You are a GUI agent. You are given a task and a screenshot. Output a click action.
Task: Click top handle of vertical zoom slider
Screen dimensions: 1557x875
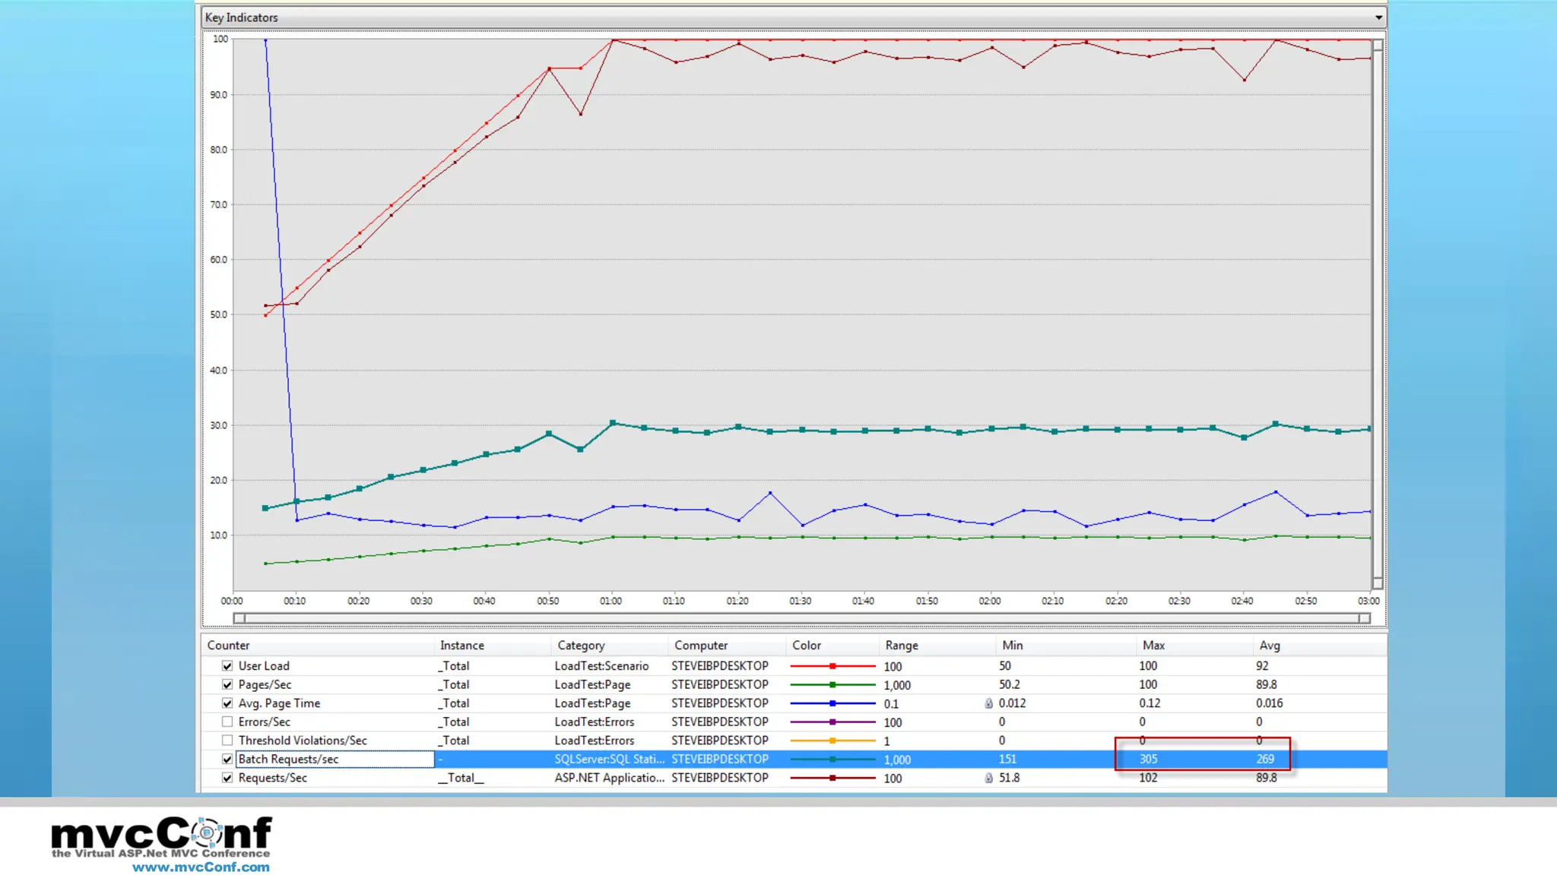(1378, 46)
